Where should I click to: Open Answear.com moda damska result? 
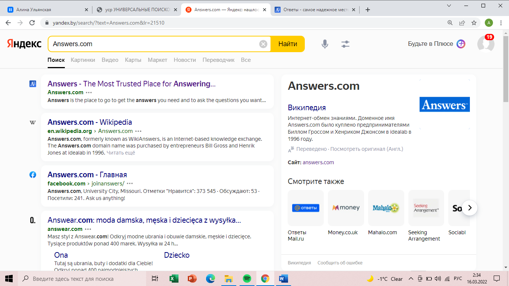[x=144, y=220]
